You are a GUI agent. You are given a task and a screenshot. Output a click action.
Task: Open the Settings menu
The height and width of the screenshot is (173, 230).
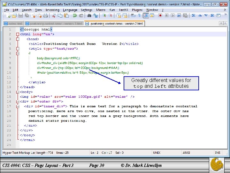point(87,10)
